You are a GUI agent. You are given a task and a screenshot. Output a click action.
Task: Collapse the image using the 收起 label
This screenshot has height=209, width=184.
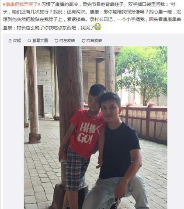pos(17,40)
